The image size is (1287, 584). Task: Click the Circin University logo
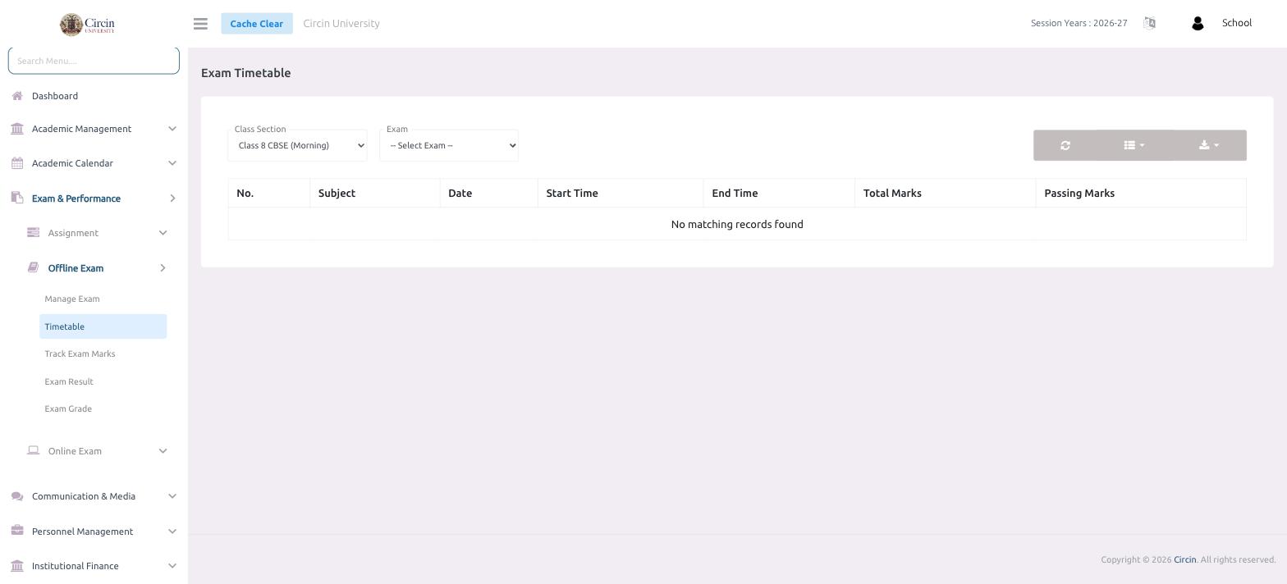[88, 25]
